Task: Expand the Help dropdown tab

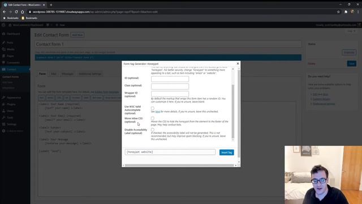Action: pos(352,31)
